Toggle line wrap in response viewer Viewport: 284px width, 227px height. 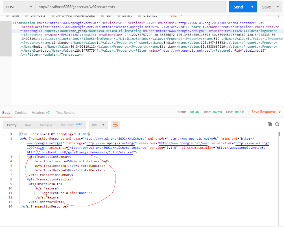click(115, 125)
